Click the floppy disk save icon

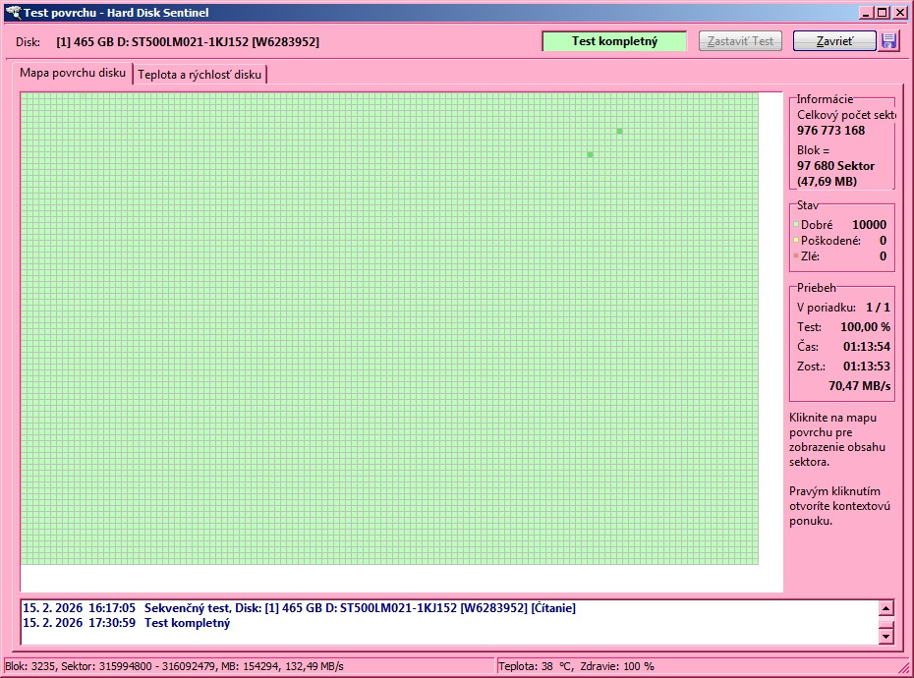[889, 41]
